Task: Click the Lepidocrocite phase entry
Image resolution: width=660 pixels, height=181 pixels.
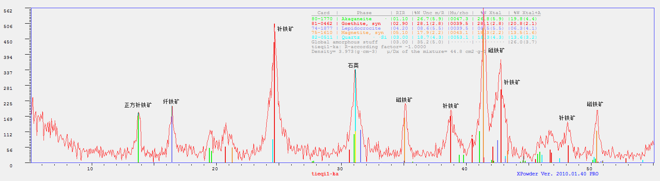Action: (x=361, y=28)
